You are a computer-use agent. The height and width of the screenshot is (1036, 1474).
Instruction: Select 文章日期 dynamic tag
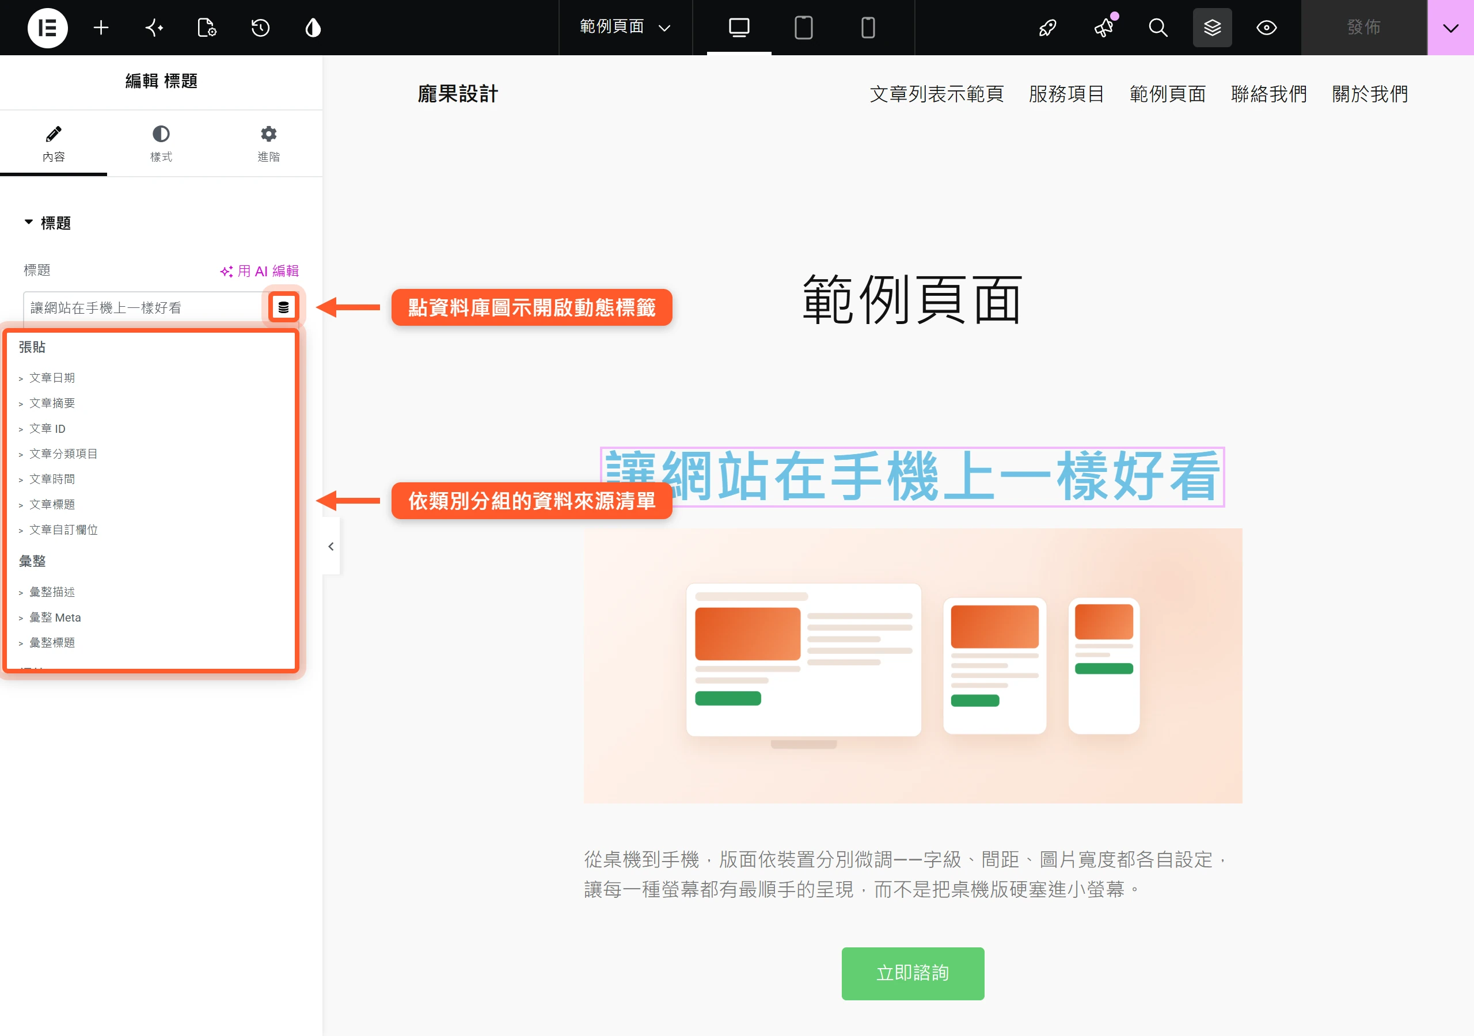[52, 378]
